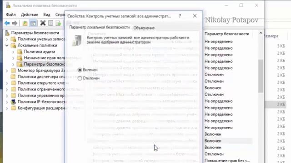The width and height of the screenshot is (291, 163).
Task: Close the Свойства dialog
Action: coord(195,16)
